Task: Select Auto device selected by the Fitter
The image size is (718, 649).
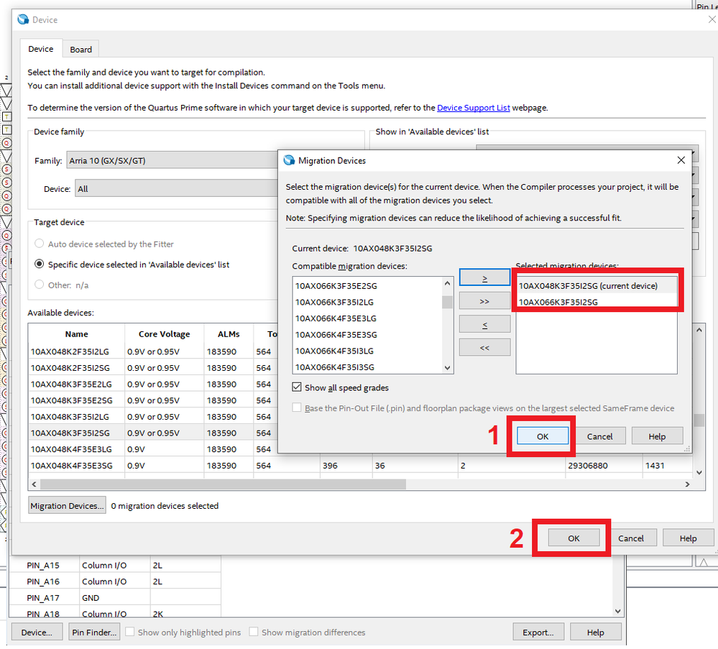Action: click(x=40, y=244)
